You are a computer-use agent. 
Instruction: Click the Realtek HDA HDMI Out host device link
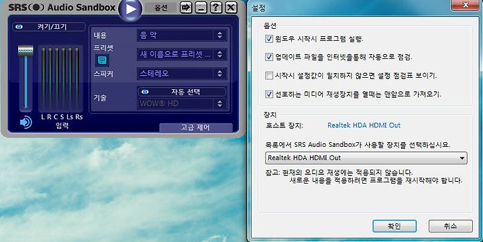[x=364, y=125]
